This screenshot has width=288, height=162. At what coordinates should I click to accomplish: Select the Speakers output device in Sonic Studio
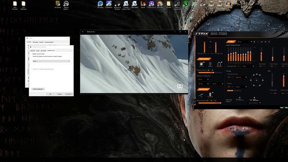pyautogui.click(x=210, y=64)
